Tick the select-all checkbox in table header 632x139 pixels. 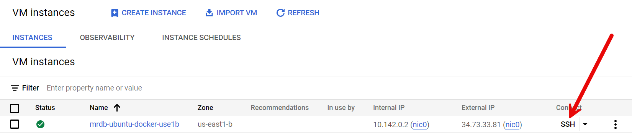(x=15, y=108)
